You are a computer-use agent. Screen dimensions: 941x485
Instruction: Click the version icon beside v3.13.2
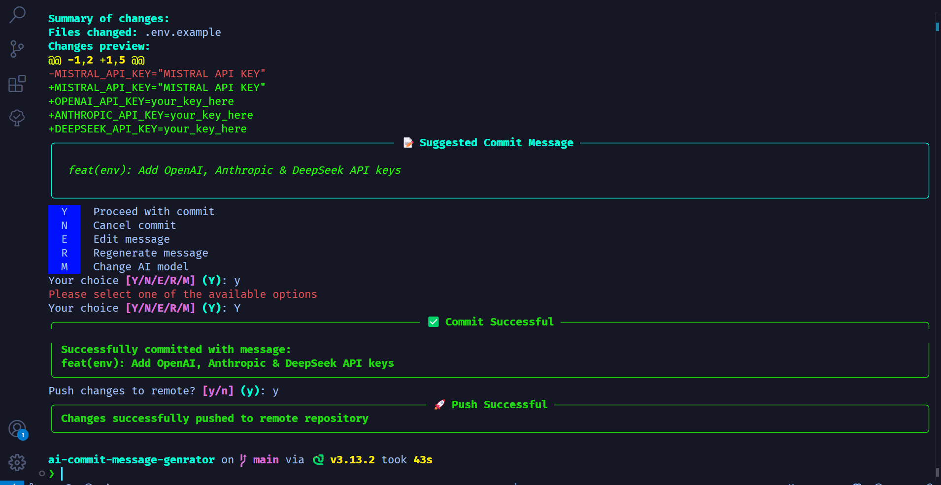(x=318, y=459)
